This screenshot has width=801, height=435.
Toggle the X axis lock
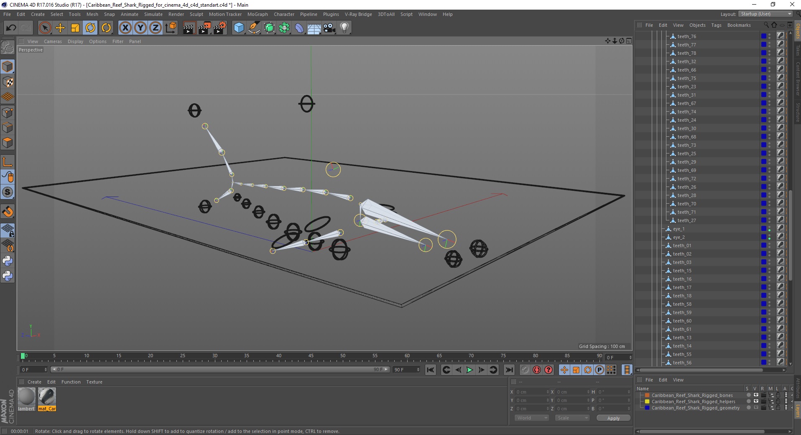125,28
